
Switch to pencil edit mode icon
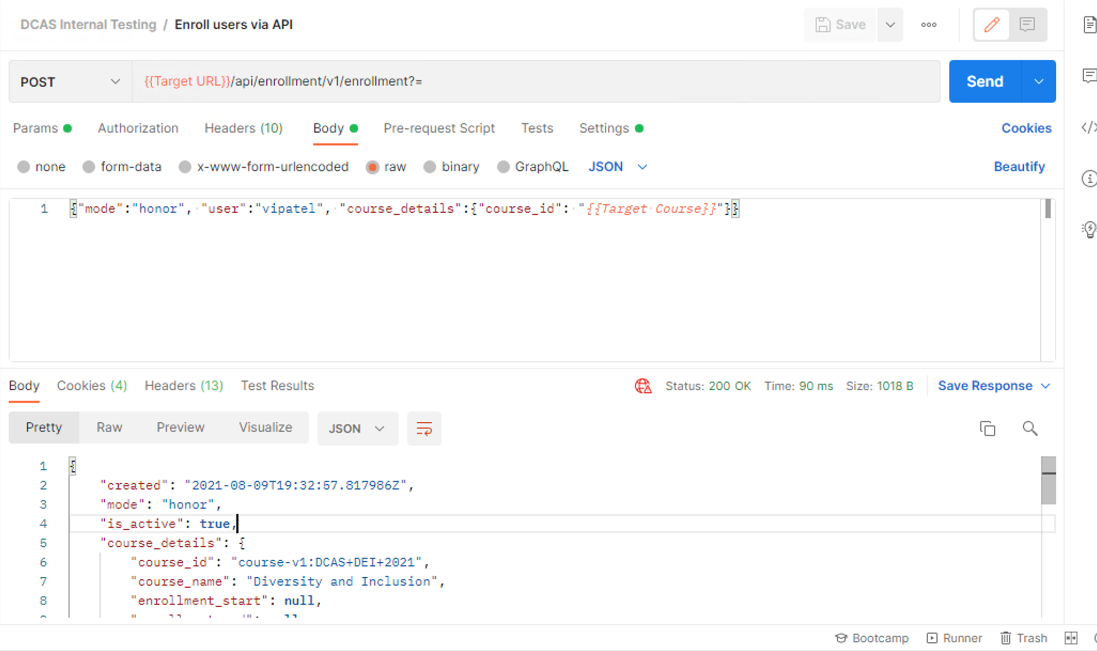(x=992, y=25)
